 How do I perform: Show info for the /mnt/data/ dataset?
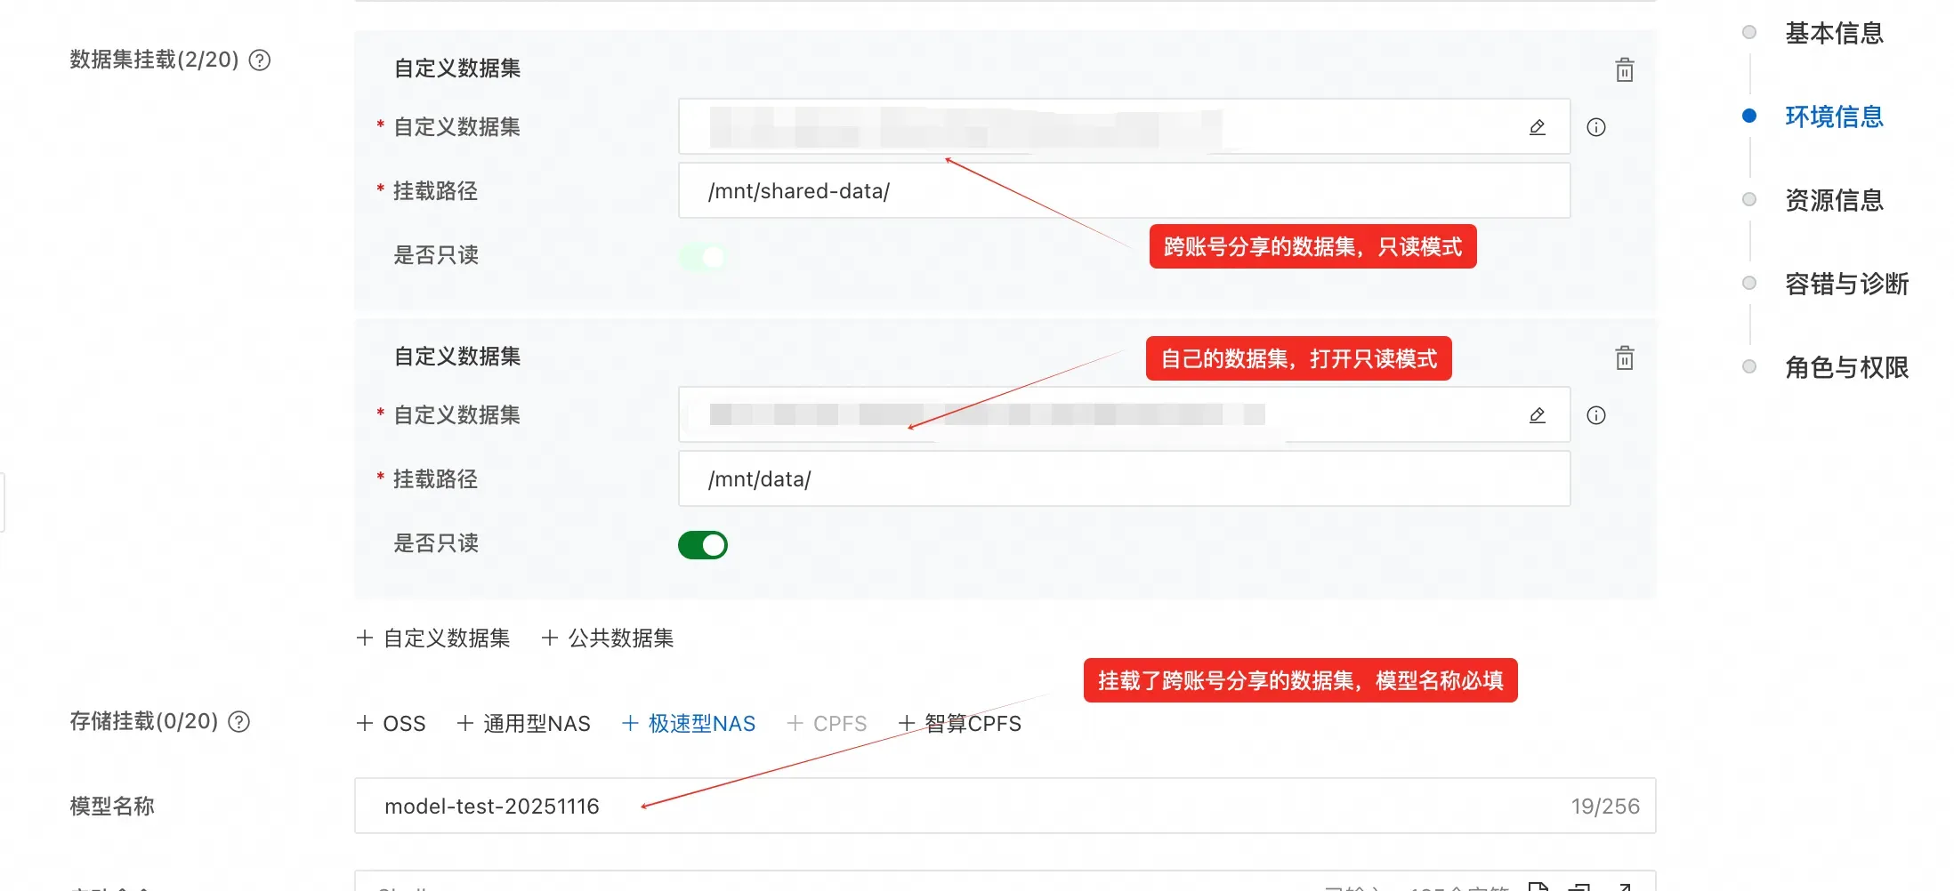(x=1596, y=415)
